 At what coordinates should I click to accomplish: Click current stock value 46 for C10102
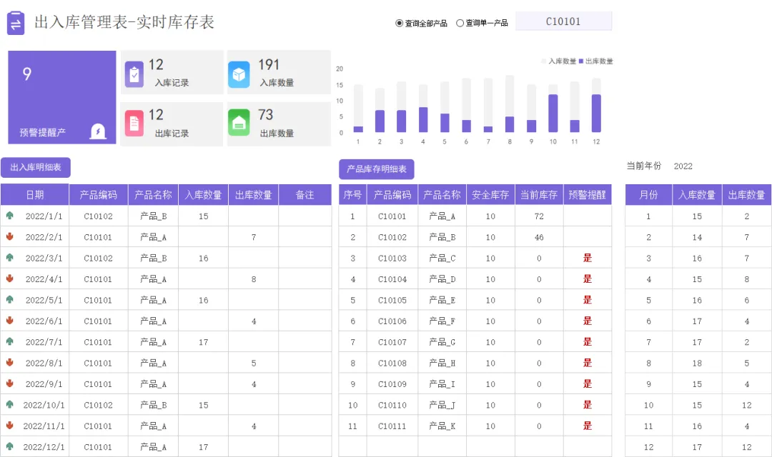[x=539, y=237]
